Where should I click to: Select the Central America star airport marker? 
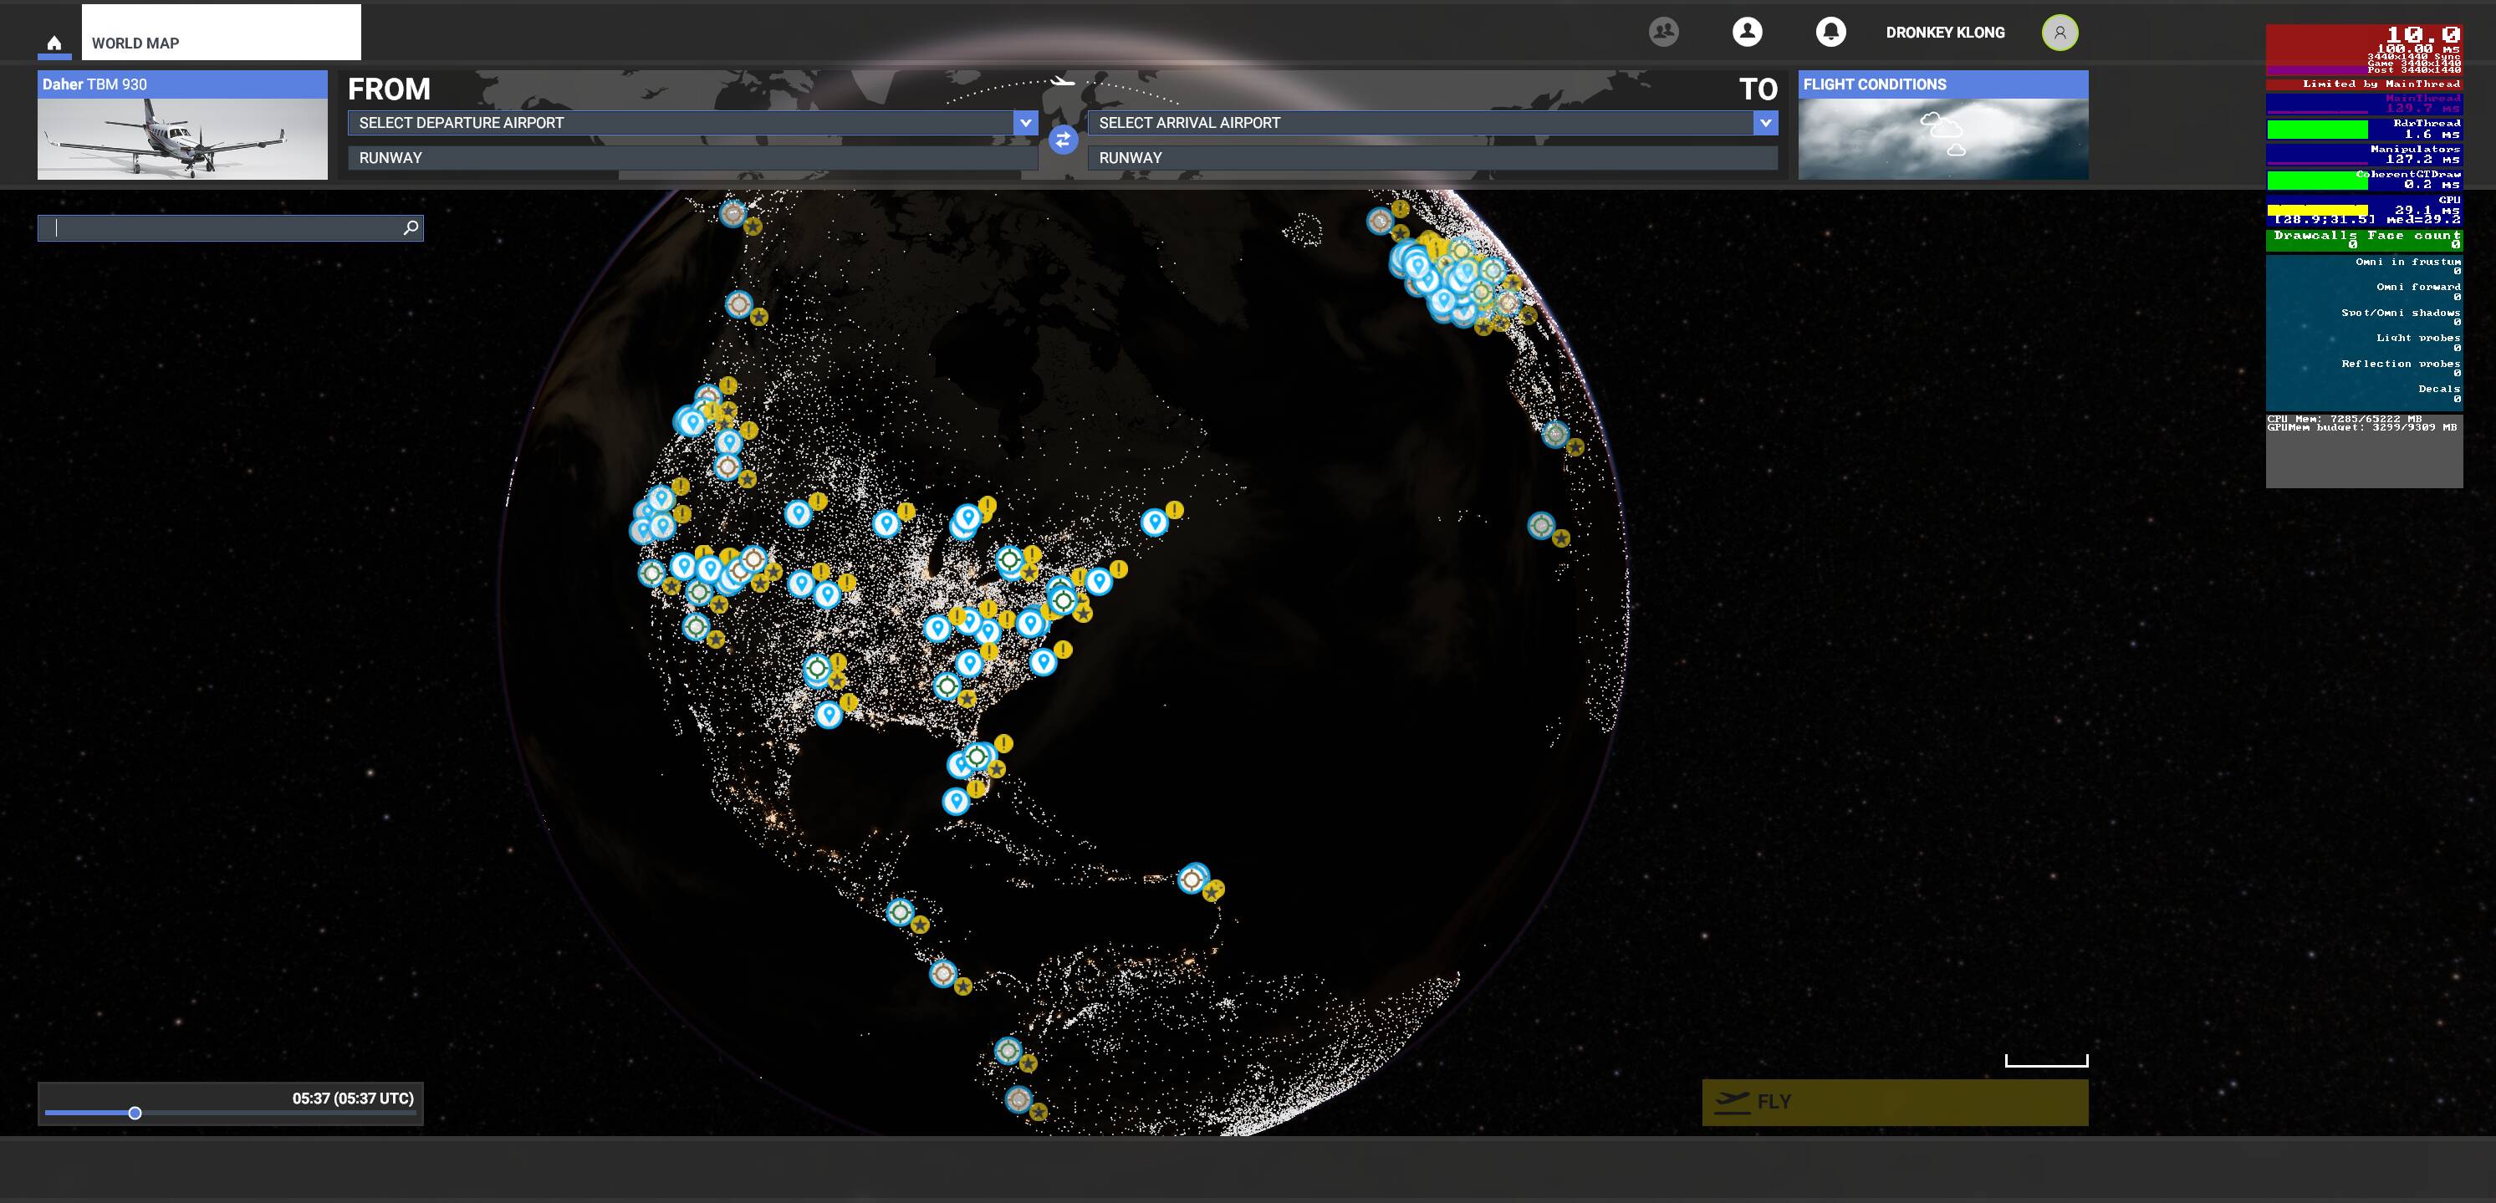click(901, 912)
